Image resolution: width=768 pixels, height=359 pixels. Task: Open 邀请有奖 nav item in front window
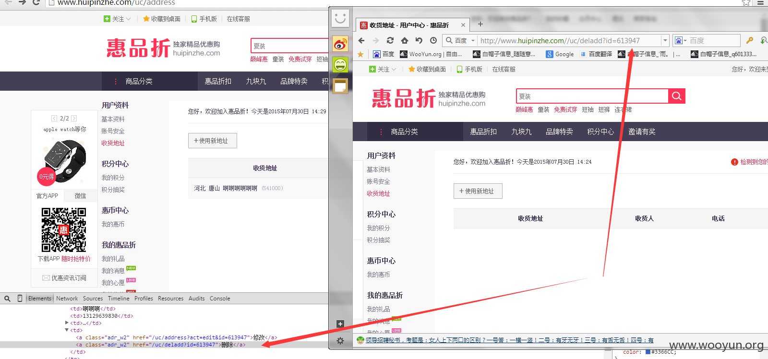tap(642, 132)
